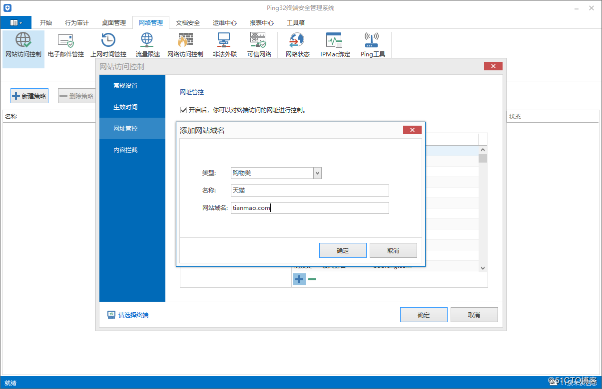Image resolution: width=602 pixels, height=389 pixels.
Task: Switch to 工具箱 ribbon tab
Action: 296,22
